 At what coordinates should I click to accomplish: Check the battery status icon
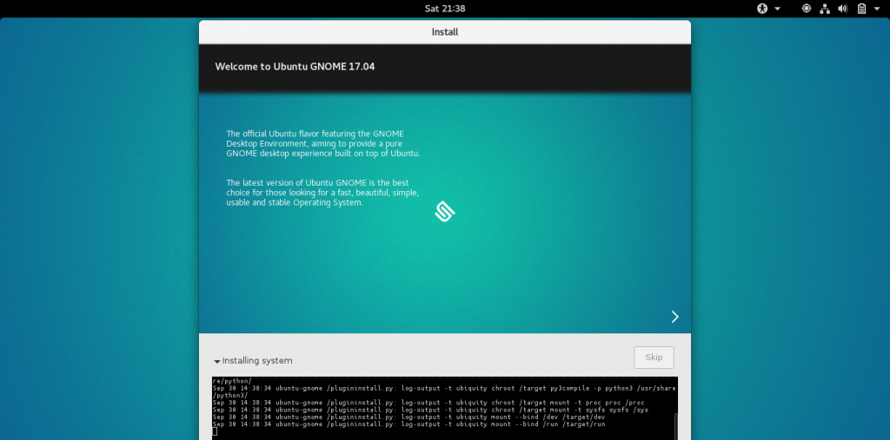pyautogui.click(x=861, y=9)
